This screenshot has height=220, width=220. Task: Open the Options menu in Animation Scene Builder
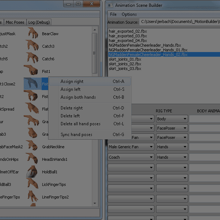[129, 14]
